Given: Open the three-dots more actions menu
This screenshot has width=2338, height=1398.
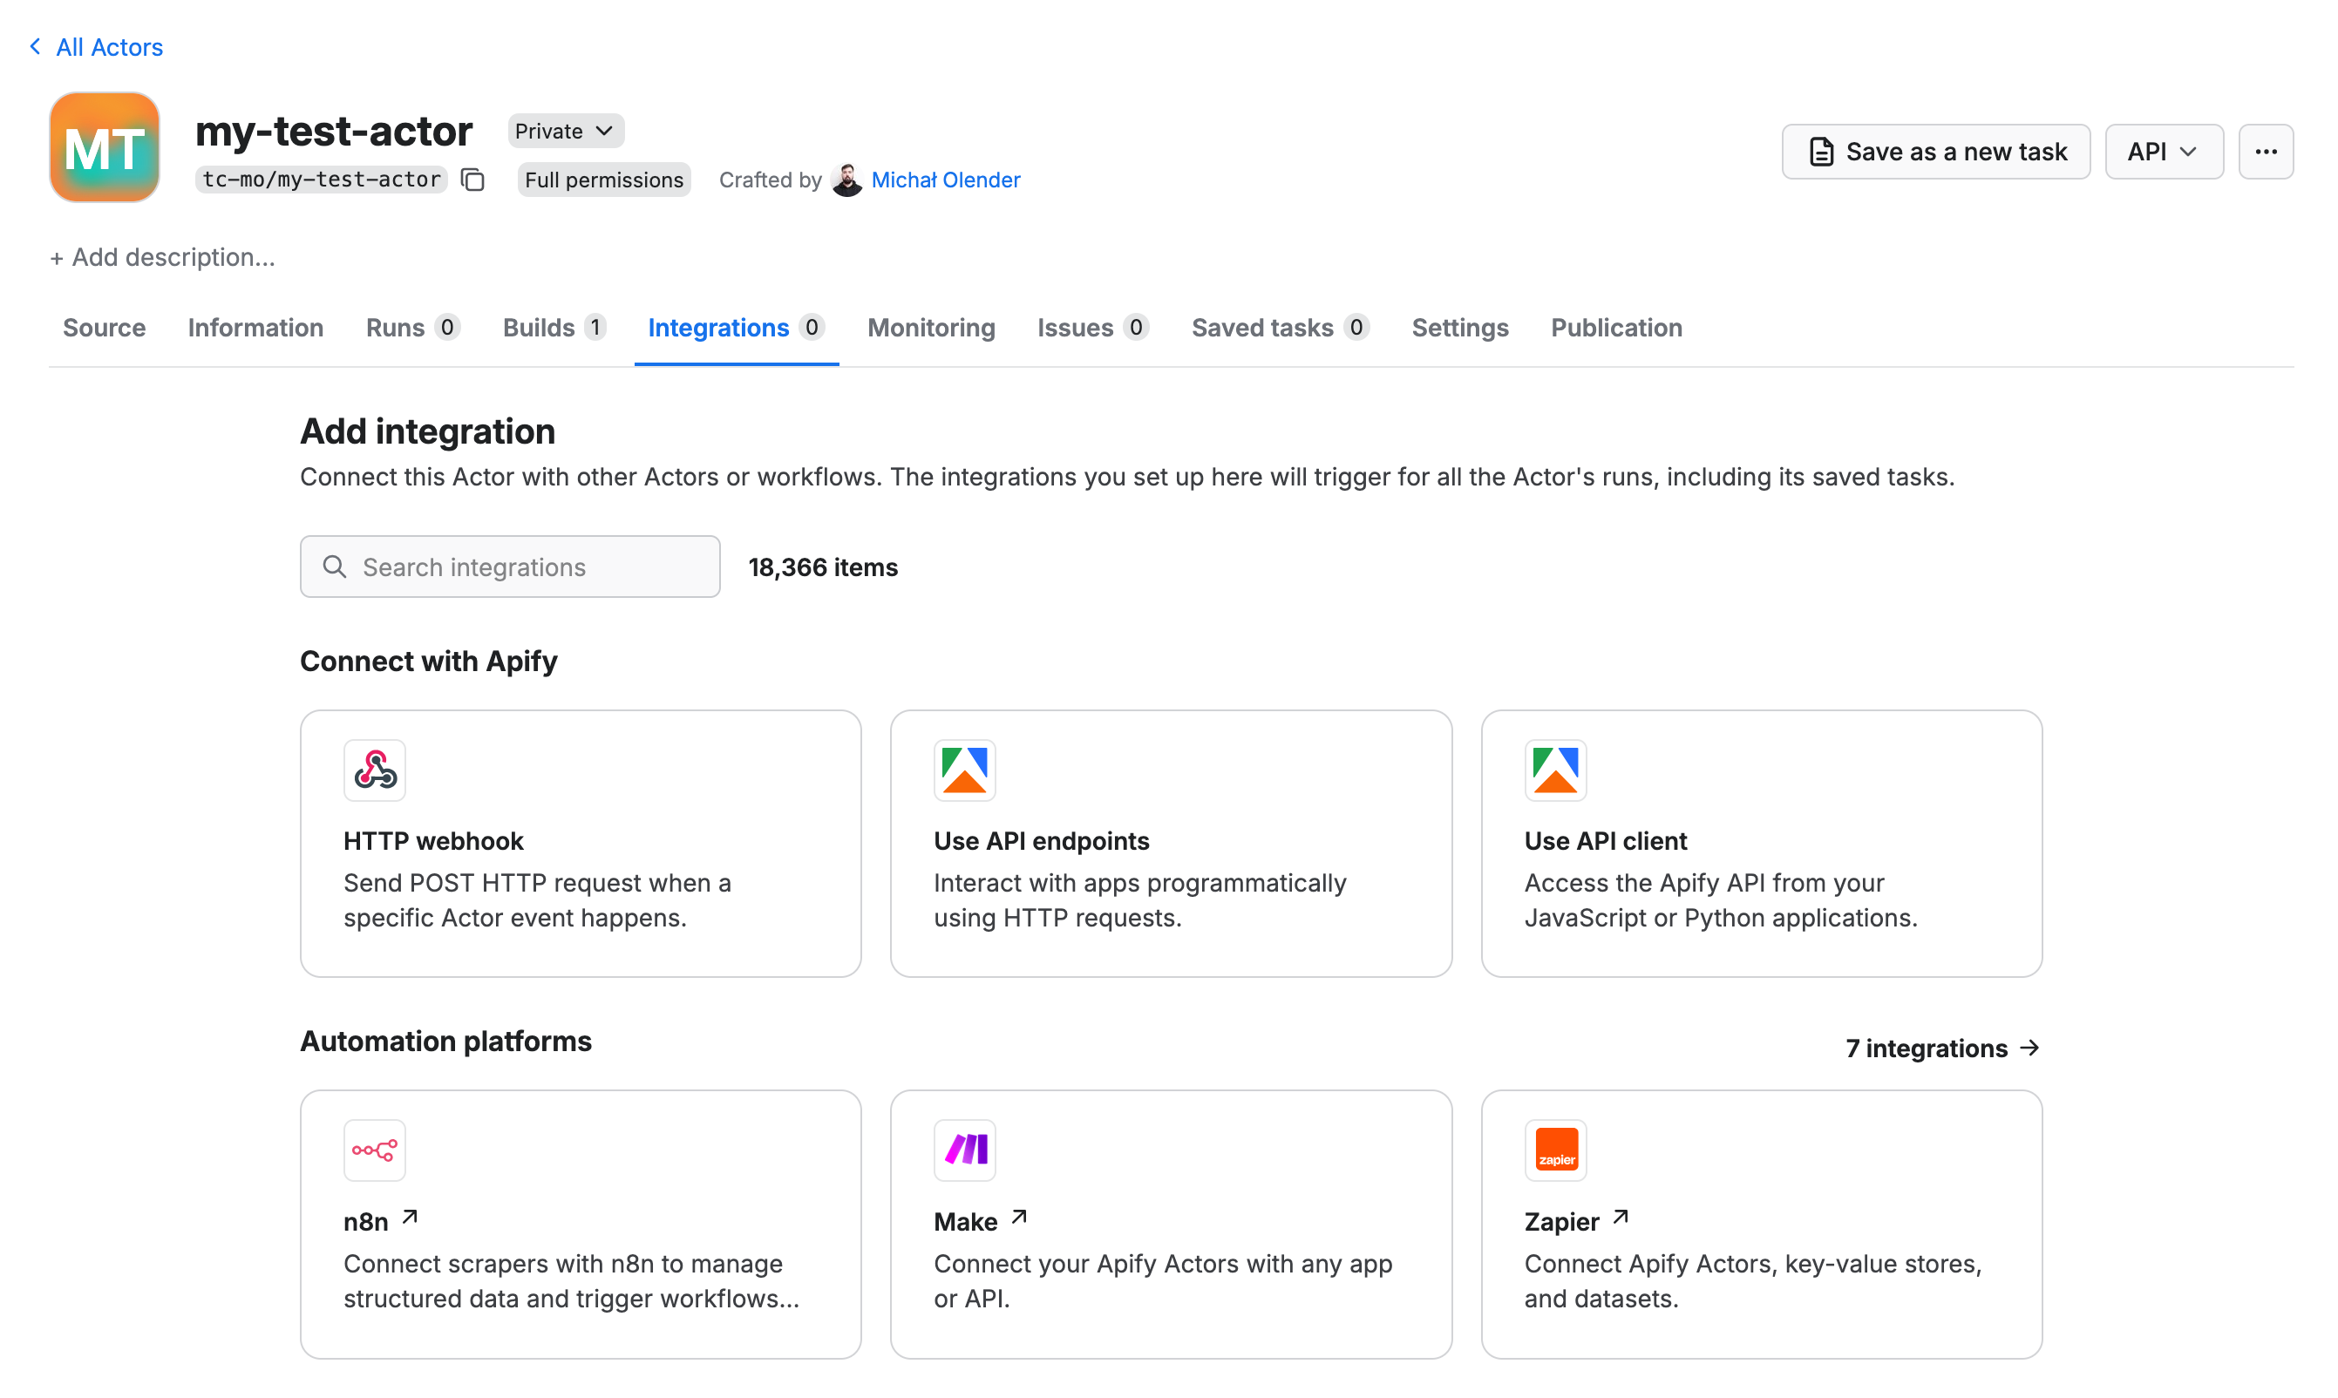Looking at the screenshot, I should 2265,152.
